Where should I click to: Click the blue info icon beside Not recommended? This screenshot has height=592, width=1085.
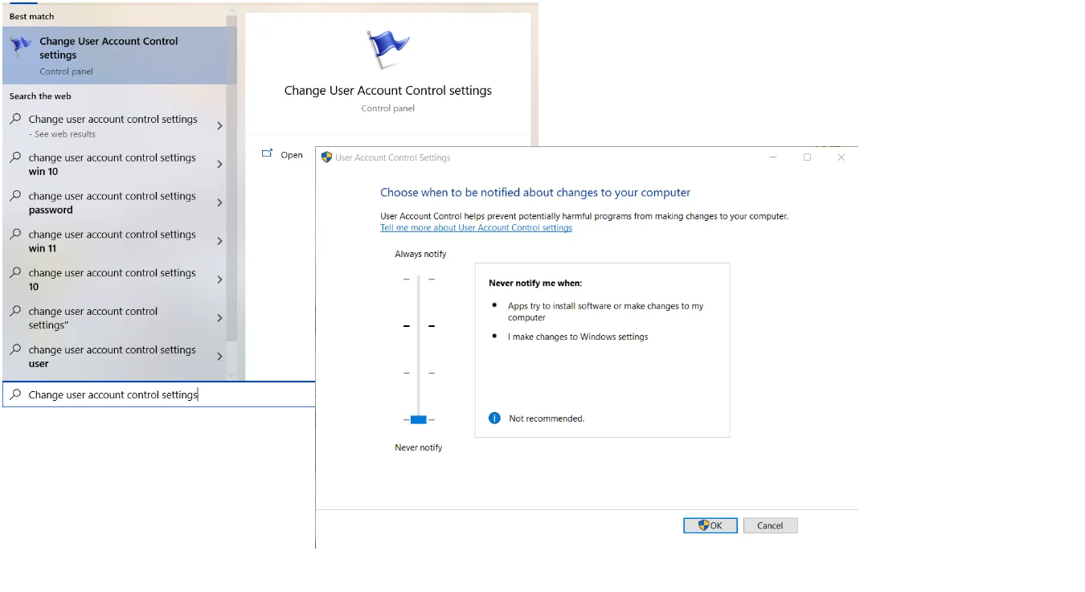[494, 418]
